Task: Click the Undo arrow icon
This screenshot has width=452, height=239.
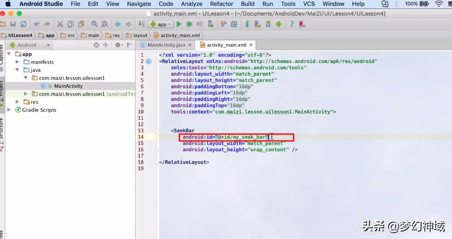Action: [x=36, y=24]
